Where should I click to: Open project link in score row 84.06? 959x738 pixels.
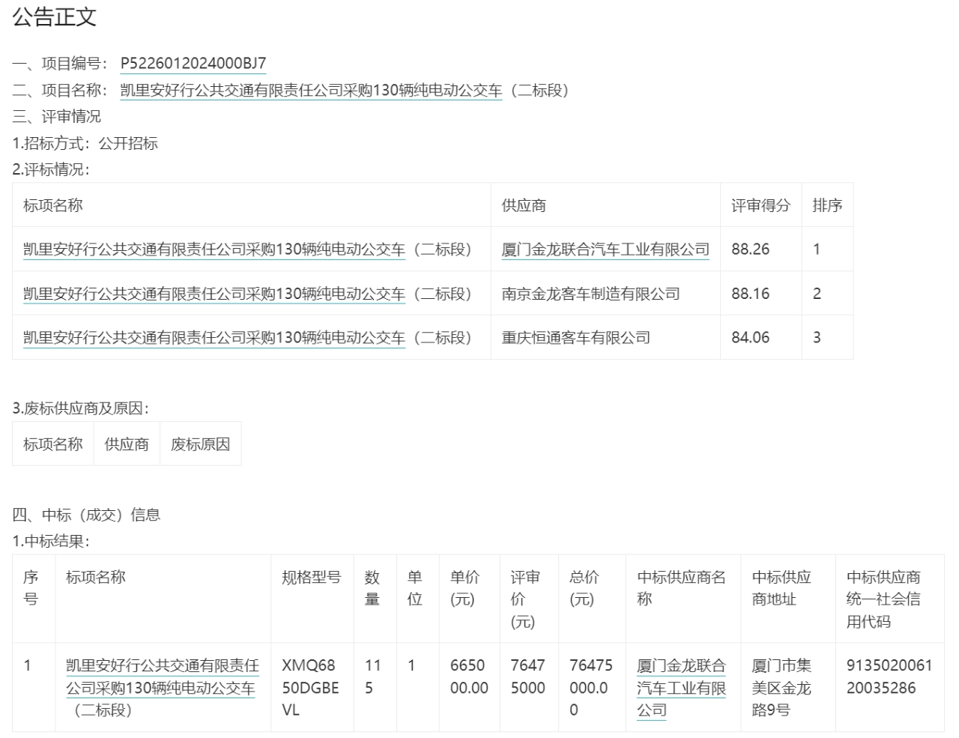click(214, 338)
